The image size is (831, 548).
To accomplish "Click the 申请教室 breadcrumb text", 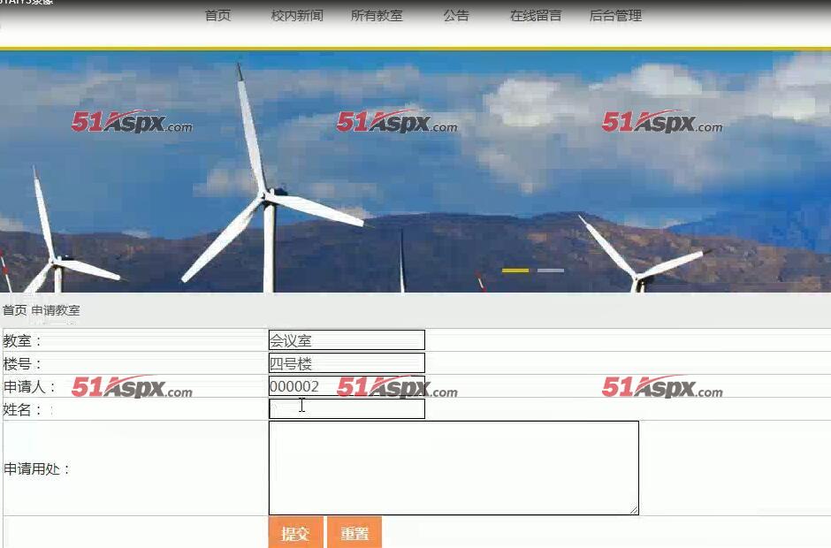I will tap(56, 310).
